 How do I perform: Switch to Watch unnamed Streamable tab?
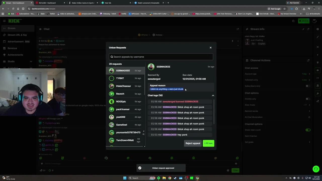[x=148, y=3]
